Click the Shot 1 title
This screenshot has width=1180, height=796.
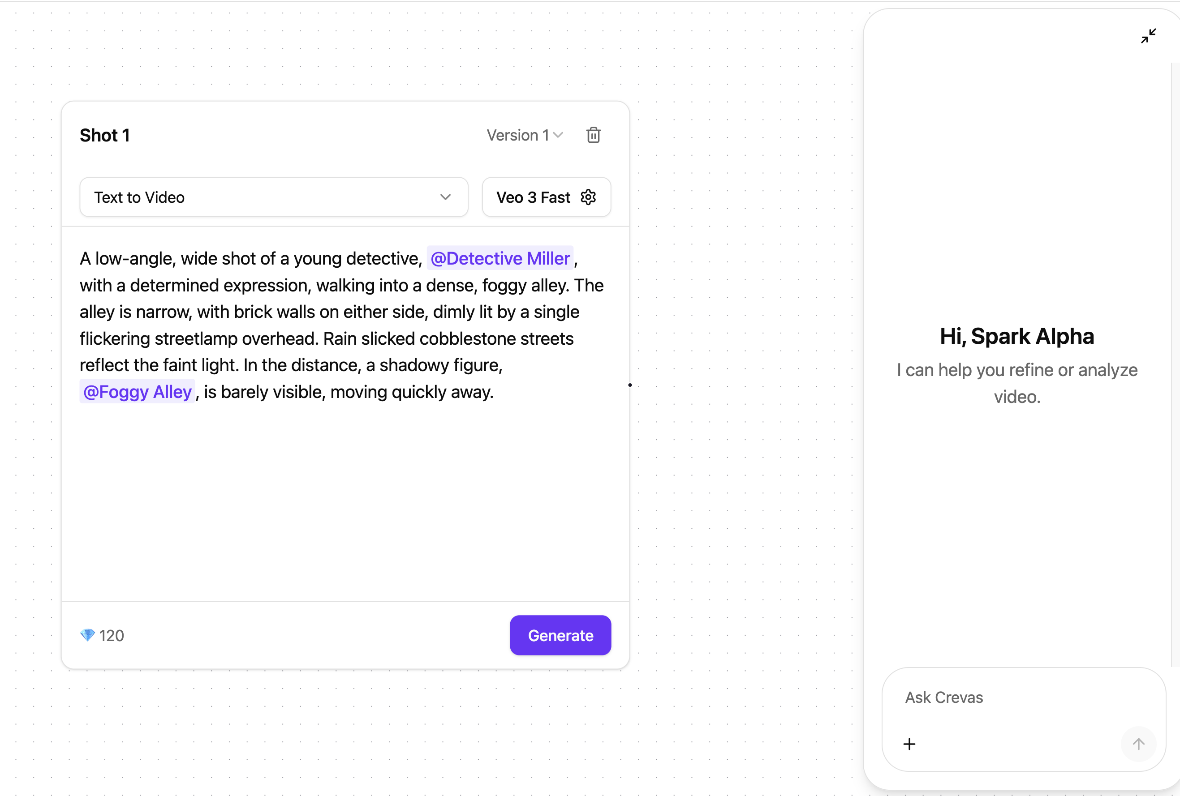(x=104, y=136)
